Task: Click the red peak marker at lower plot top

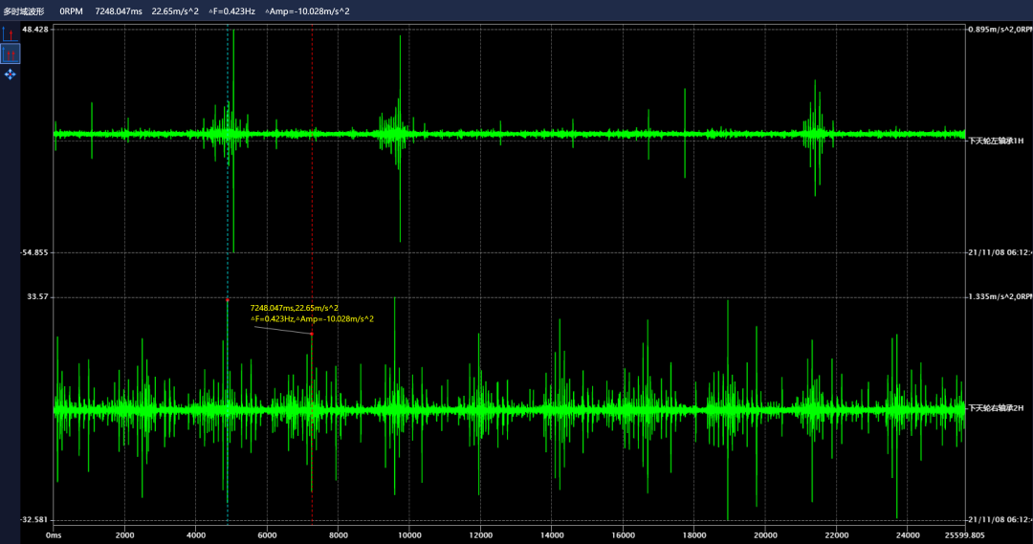Action: click(x=228, y=299)
